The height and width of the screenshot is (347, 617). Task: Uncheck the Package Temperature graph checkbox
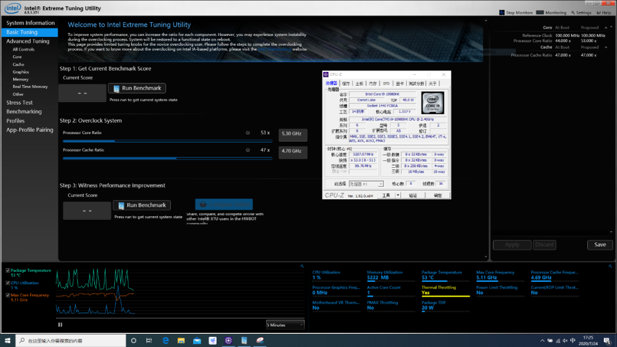click(7, 271)
